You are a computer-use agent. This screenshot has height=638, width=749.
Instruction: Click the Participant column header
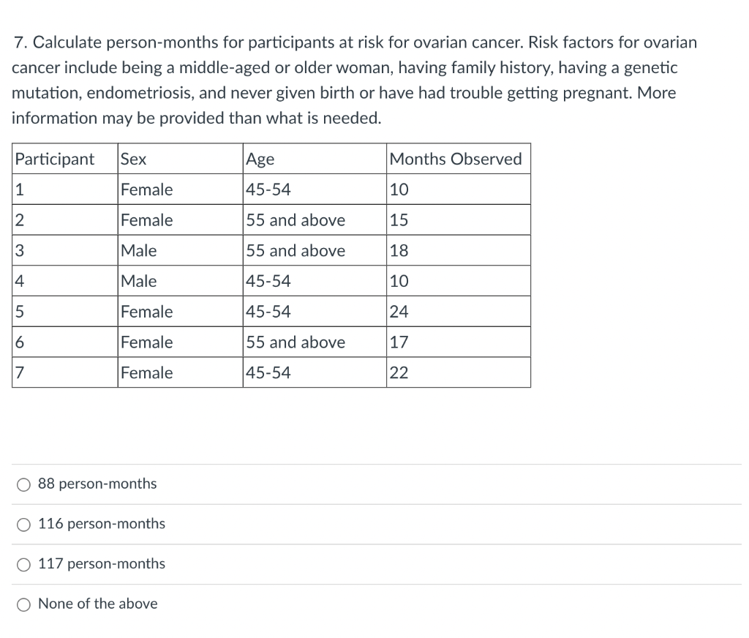point(55,159)
